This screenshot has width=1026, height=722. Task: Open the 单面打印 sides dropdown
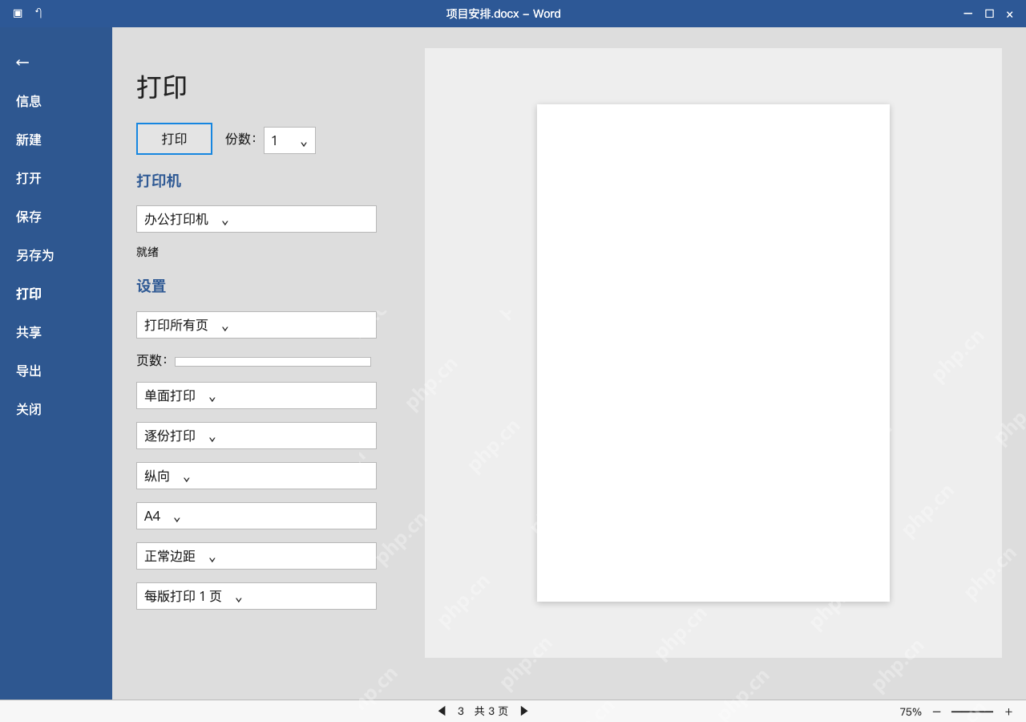(x=256, y=395)
